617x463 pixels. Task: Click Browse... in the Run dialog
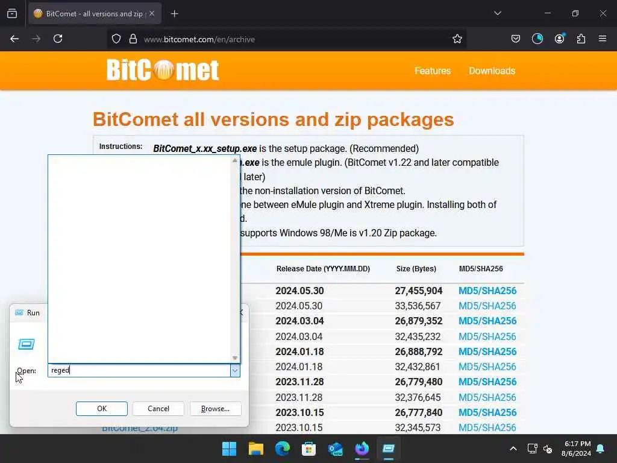[215, 409]
